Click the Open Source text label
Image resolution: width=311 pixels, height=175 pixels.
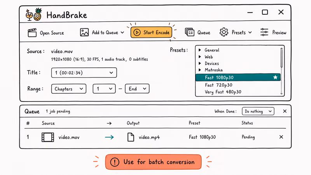tap(52, 33)
